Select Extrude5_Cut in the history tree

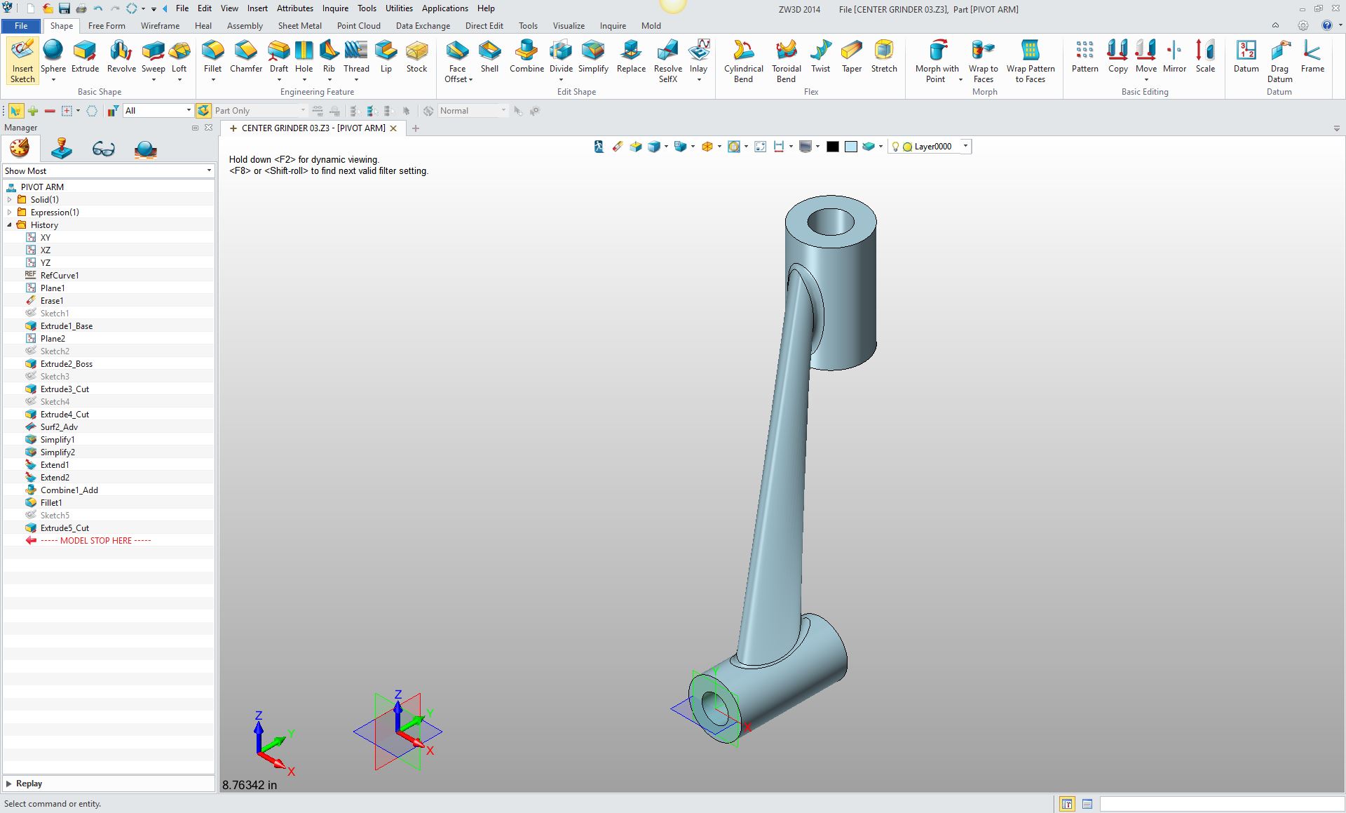point(64,528)
